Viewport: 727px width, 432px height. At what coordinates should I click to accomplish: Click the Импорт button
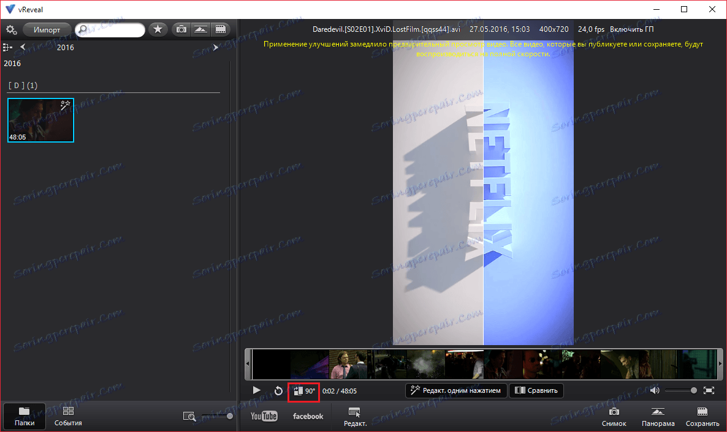(x=47, y=29)
